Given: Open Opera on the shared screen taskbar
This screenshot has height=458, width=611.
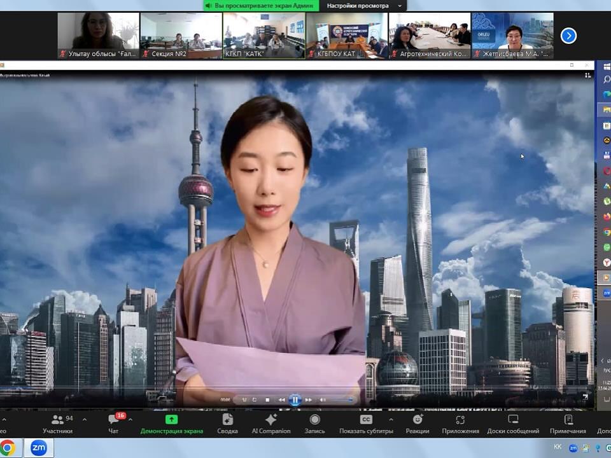Looking at the screenshot, I should [607, 171].
